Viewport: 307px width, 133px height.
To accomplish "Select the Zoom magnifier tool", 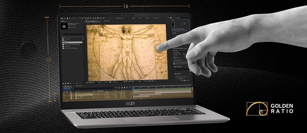I will click(70, 18).
